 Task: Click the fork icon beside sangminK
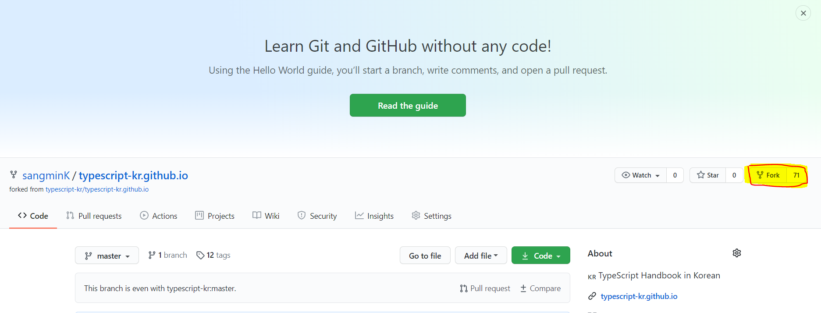(x=14, y=174)
